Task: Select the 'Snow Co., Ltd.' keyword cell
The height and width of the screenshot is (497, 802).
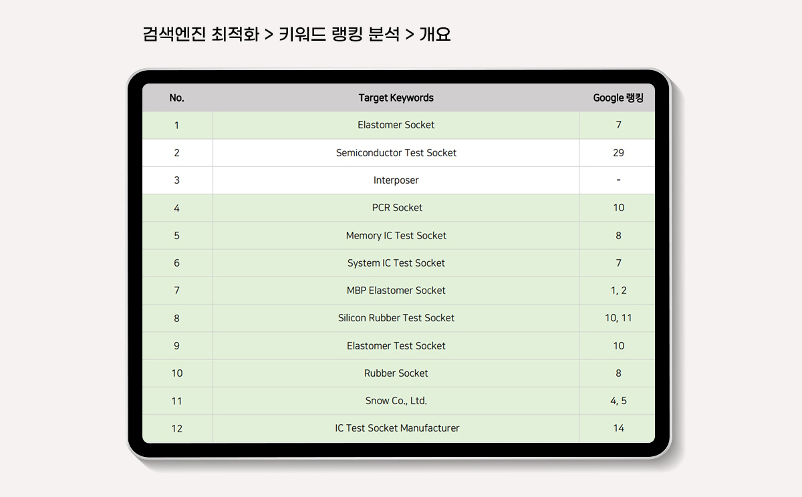Action: [x=396, y=401]
